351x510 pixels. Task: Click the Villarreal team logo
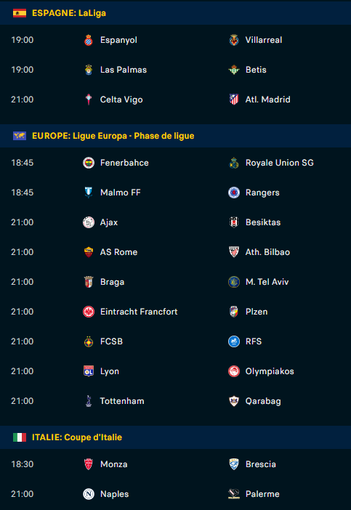point(234,40)
